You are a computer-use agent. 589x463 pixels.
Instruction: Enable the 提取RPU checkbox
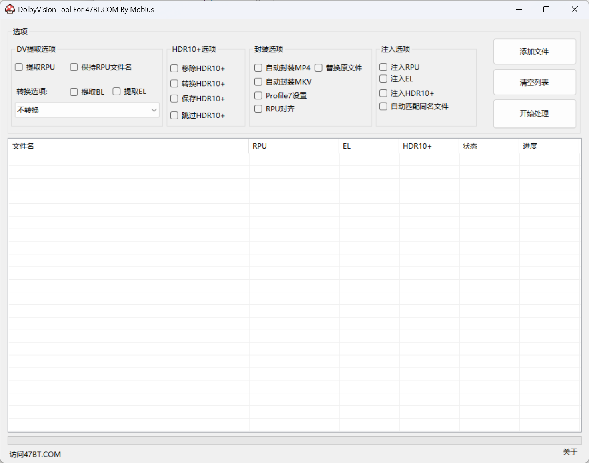[19, 67]
